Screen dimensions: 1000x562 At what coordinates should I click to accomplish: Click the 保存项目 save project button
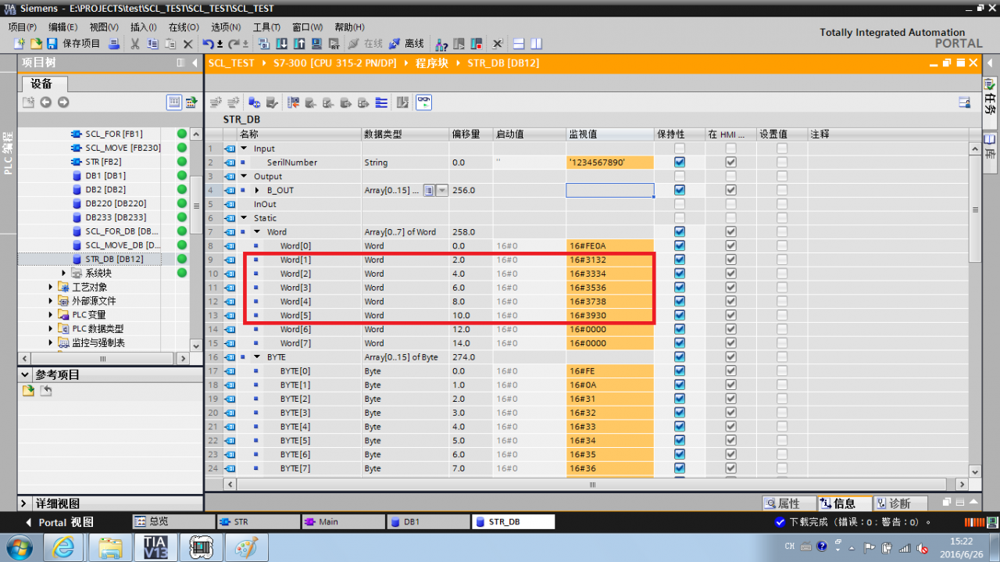coord(74,44)
